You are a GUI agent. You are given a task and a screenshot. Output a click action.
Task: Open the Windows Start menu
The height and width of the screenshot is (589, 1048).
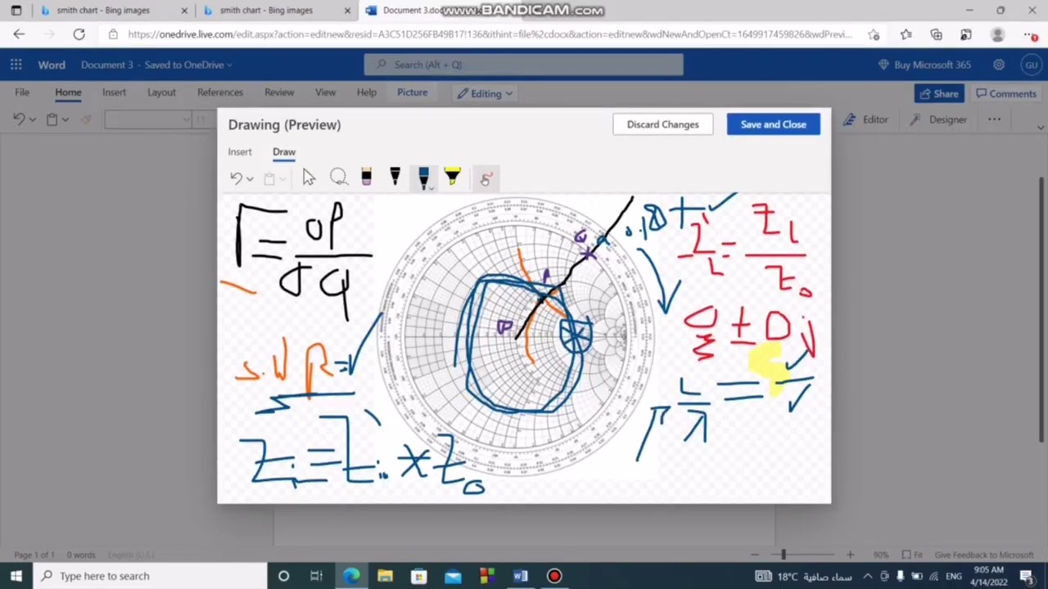coord(16,576)
